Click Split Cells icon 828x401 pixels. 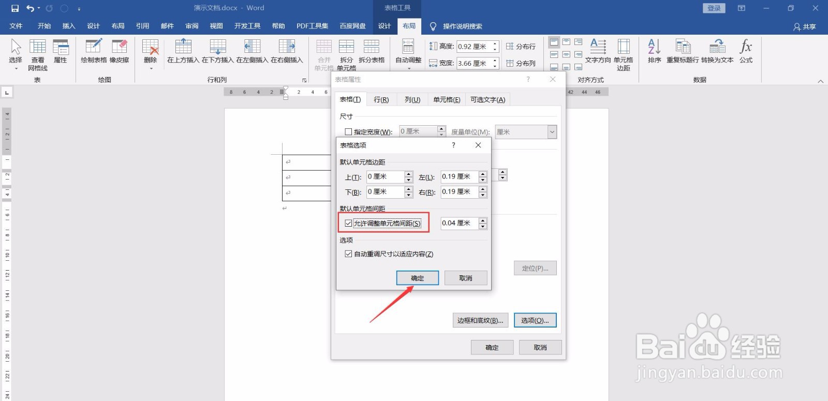346,54
